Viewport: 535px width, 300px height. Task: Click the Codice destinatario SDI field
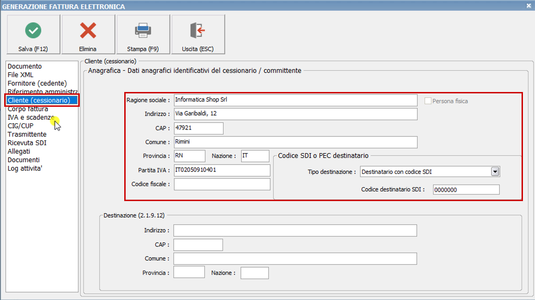click(x=466, y=189)
